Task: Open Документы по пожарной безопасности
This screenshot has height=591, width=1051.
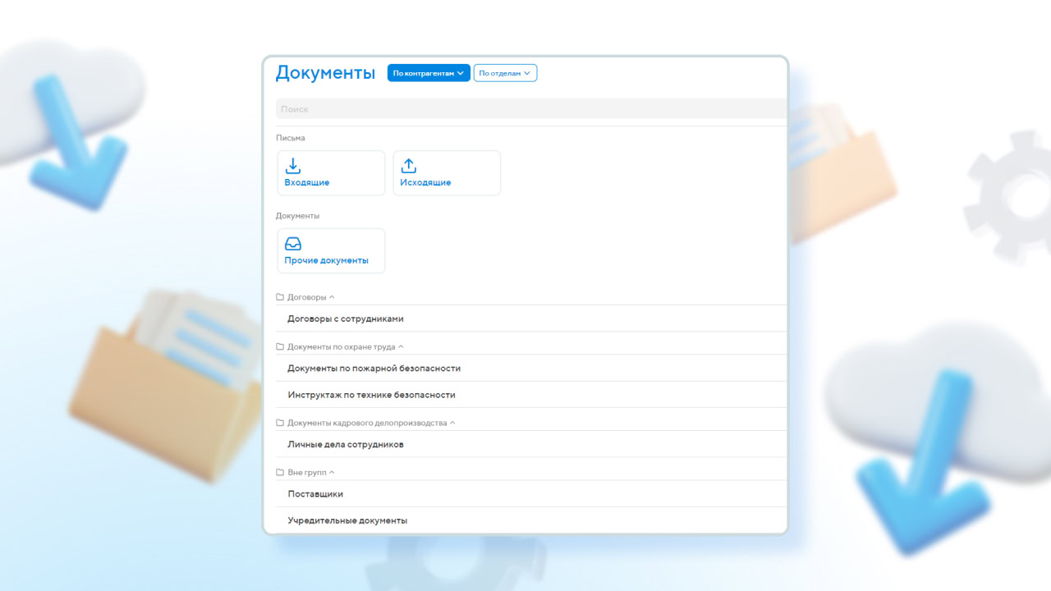Action: pyautogui.click(x=374, y=368)
